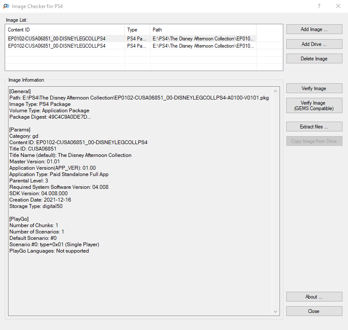Sort by the Path column header
The image size is (348, 330).
click(203, 30)
